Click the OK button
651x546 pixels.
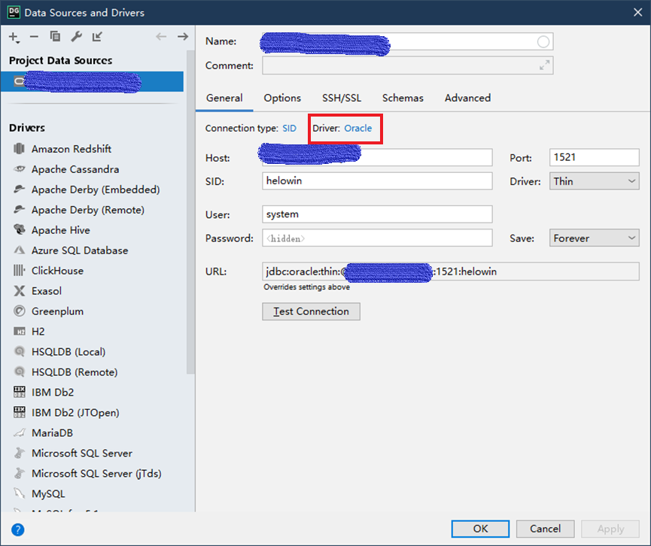click(x=480, y=529)
